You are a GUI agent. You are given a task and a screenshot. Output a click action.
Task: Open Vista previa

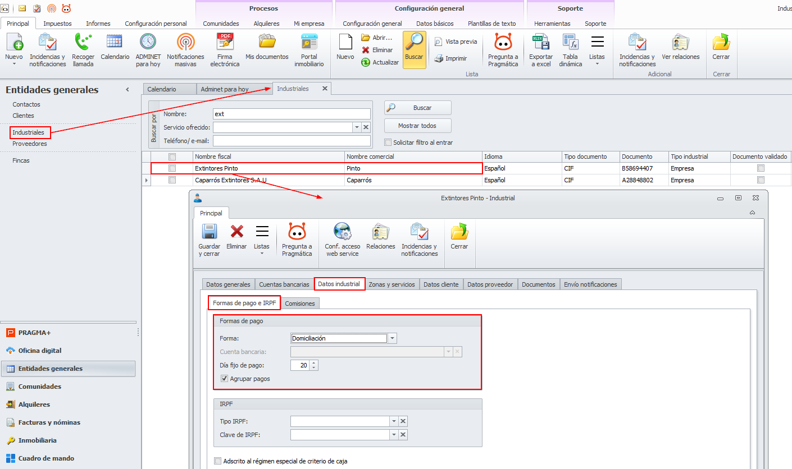pyautogui.click(x=456, y=42)
